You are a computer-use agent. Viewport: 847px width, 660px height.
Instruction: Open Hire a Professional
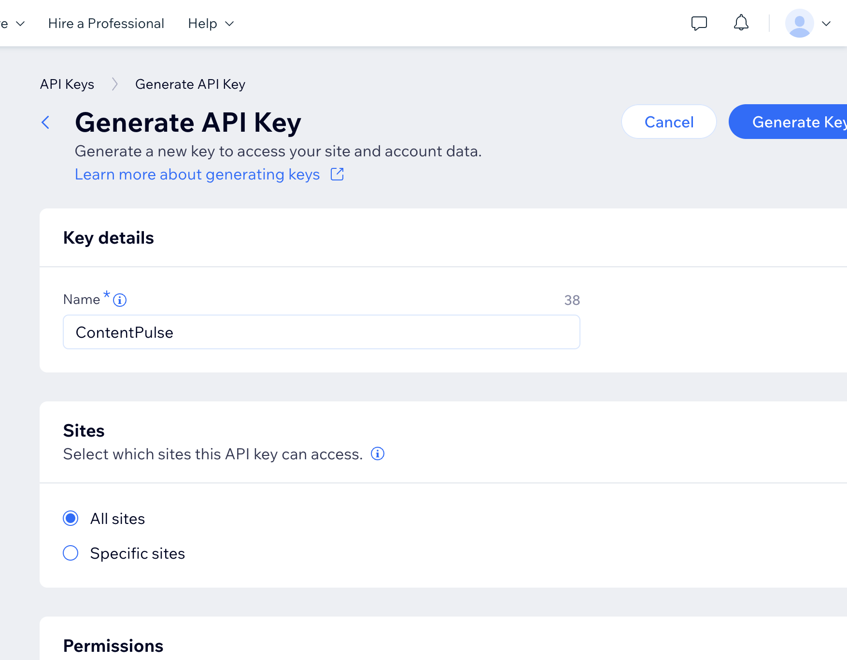coord(106,24)
